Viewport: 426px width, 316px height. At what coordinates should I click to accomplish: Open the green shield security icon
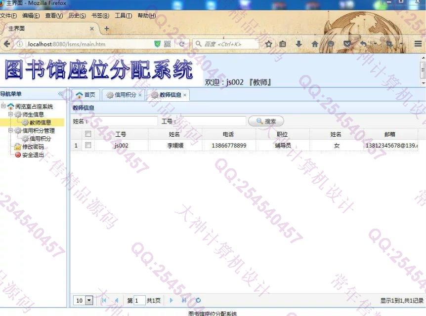click(x=157, y=44)
